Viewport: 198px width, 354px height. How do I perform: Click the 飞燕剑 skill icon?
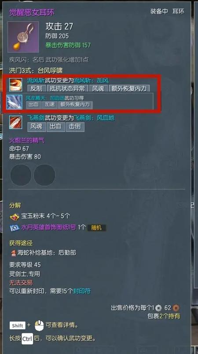point(15,122)
